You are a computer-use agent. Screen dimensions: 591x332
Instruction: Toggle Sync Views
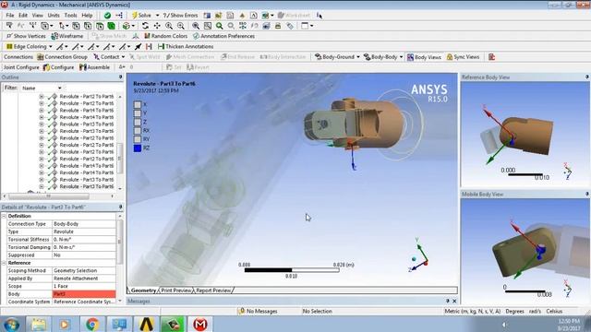pos(463,57)
